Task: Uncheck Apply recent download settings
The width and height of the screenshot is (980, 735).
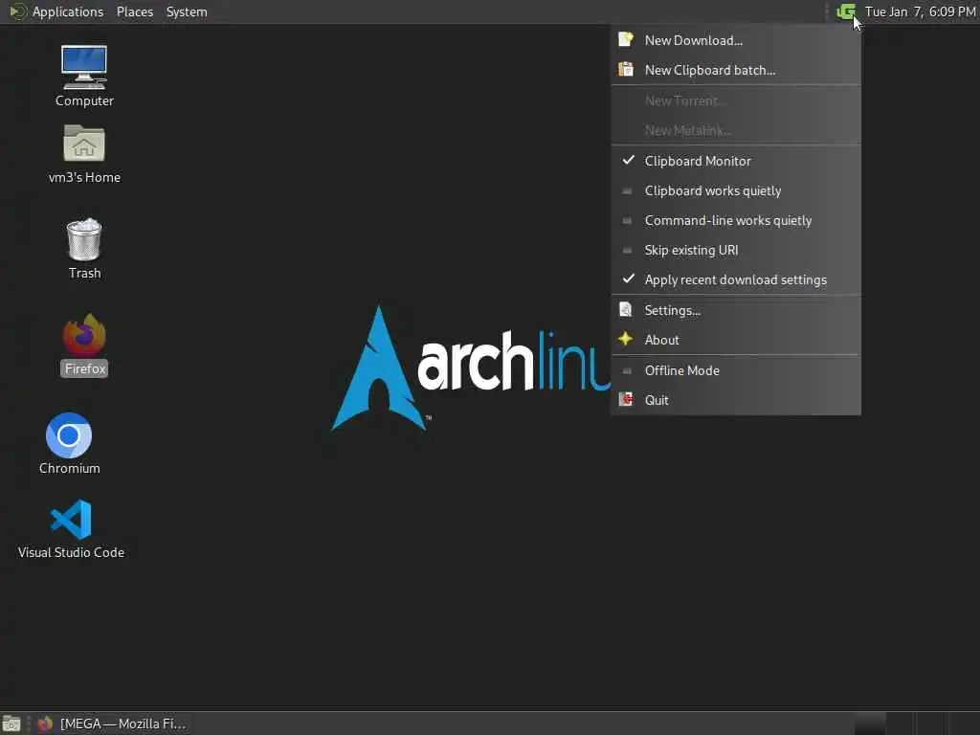Action: click(x=736, y=280)
